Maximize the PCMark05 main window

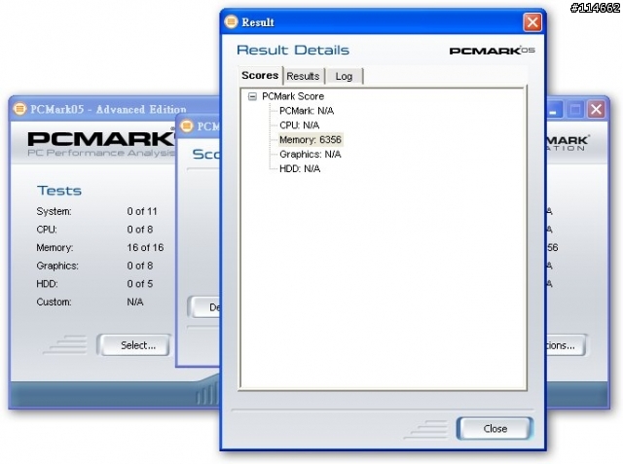click(x=575, y=109)
